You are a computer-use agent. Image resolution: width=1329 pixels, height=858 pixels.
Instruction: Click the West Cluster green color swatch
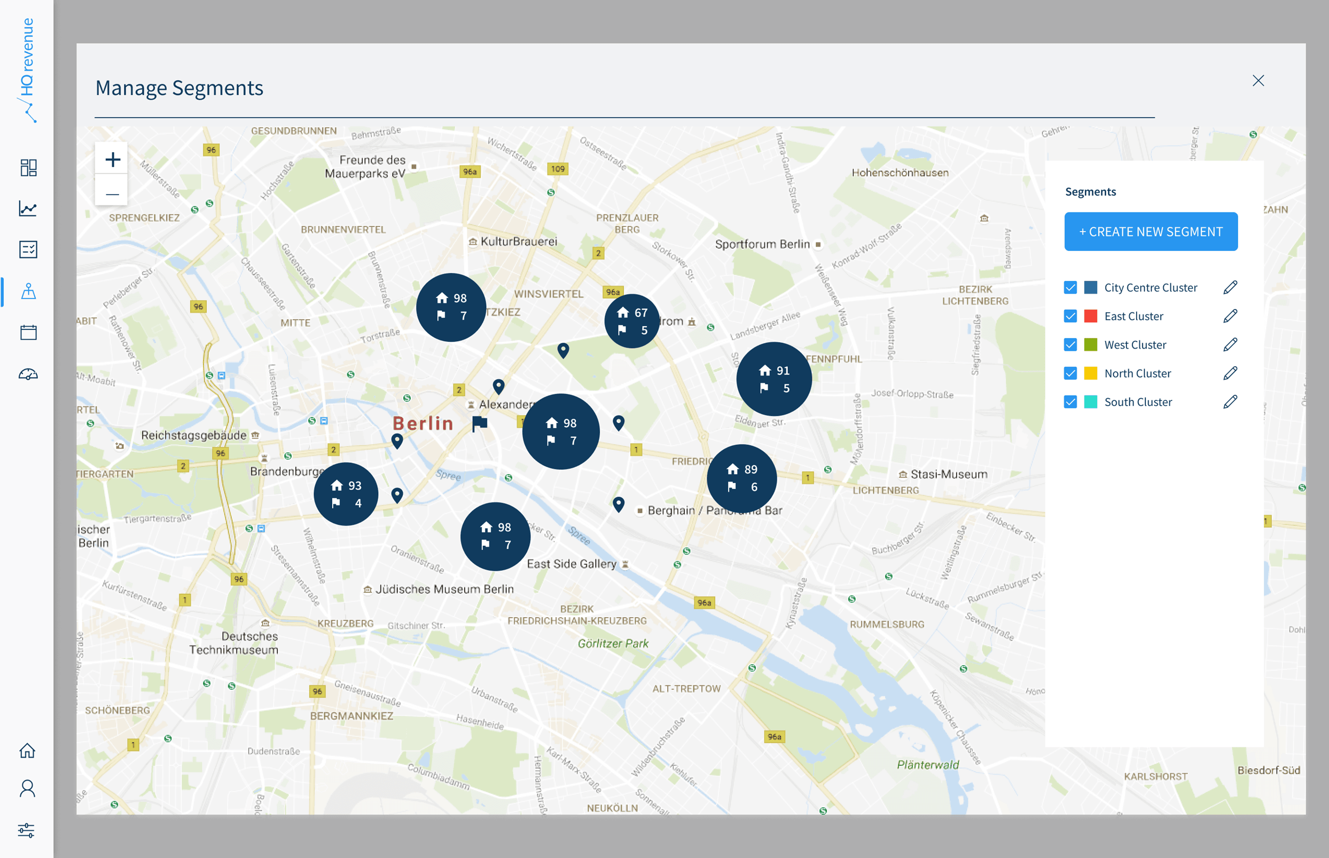1089,344
